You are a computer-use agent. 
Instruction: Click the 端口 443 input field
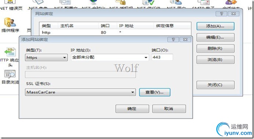(162, 57)
